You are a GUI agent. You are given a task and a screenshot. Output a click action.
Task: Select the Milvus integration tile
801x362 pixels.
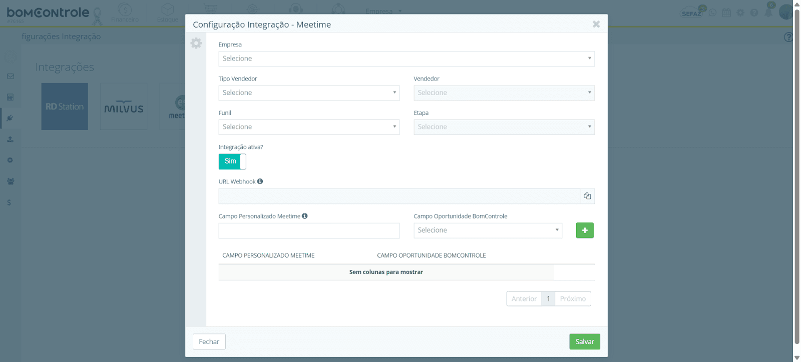click(x=124, y=106)
